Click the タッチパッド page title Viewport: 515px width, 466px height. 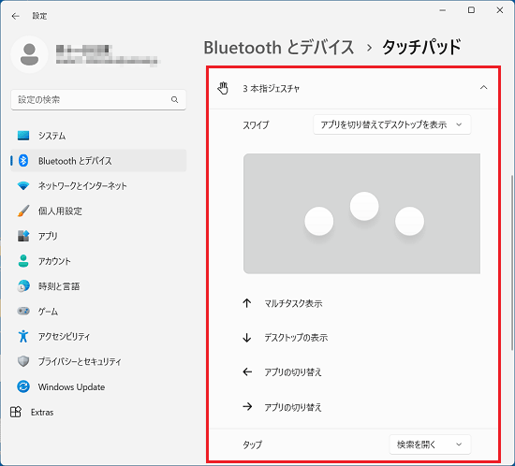tap(421, 48)
